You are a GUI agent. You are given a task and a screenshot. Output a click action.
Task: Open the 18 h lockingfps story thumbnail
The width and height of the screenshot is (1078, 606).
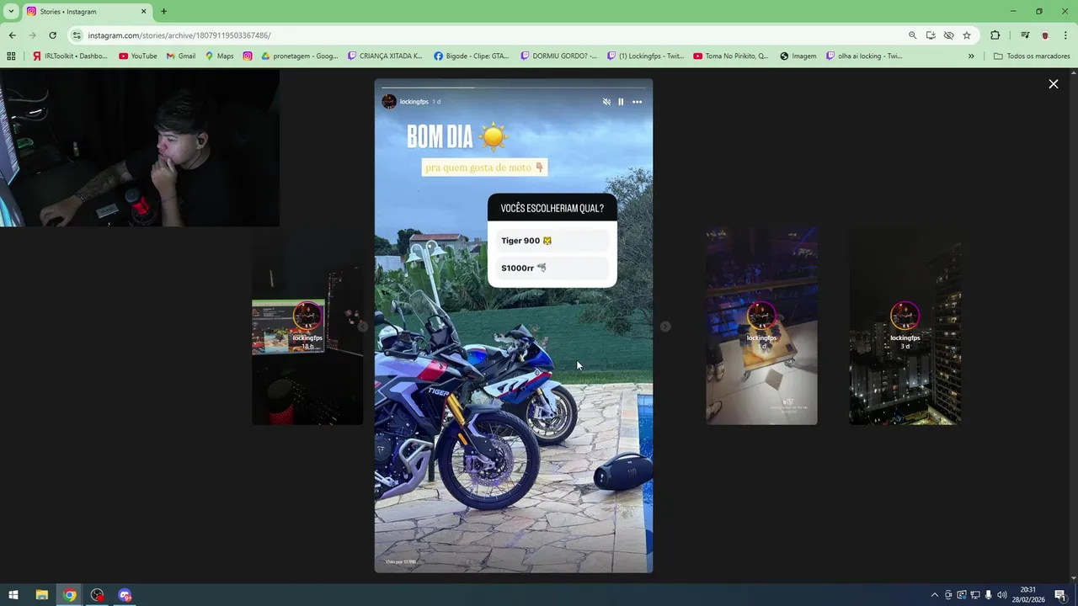pyautogui.click(x=307, y=327)
